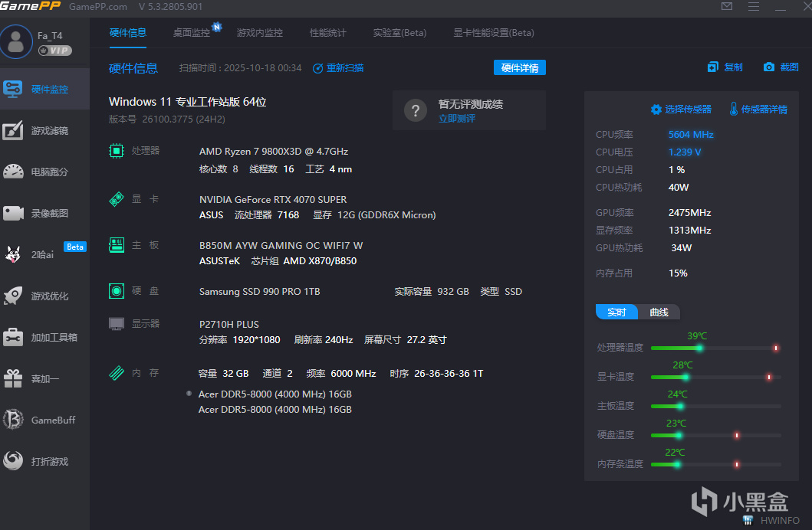Click the 主板 motherboard icon
The width and height of the screenshot is (812, 530).
117,244
